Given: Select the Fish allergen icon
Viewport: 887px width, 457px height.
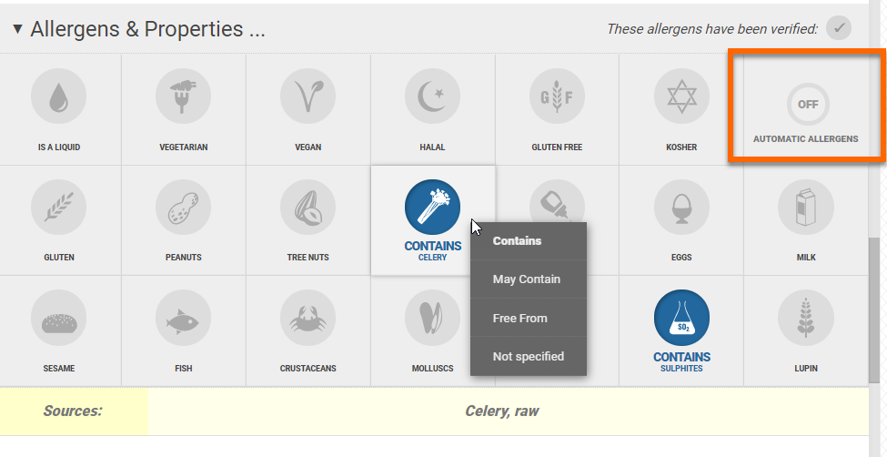Looking at the screenshot, I should [x=183, y=319].
